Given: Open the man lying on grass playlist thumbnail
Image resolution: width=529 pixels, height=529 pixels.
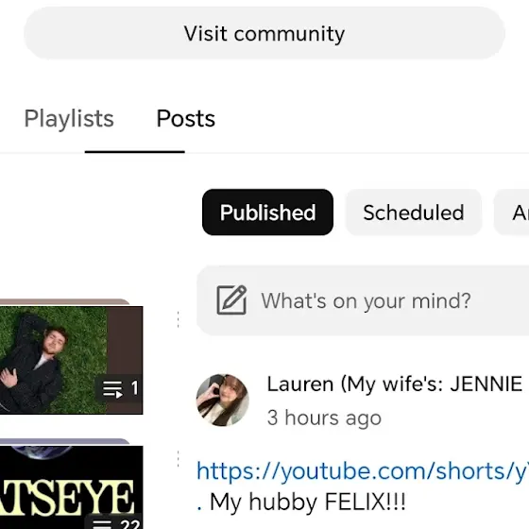Looking at the screenshot, I should (x=71, y=360).
